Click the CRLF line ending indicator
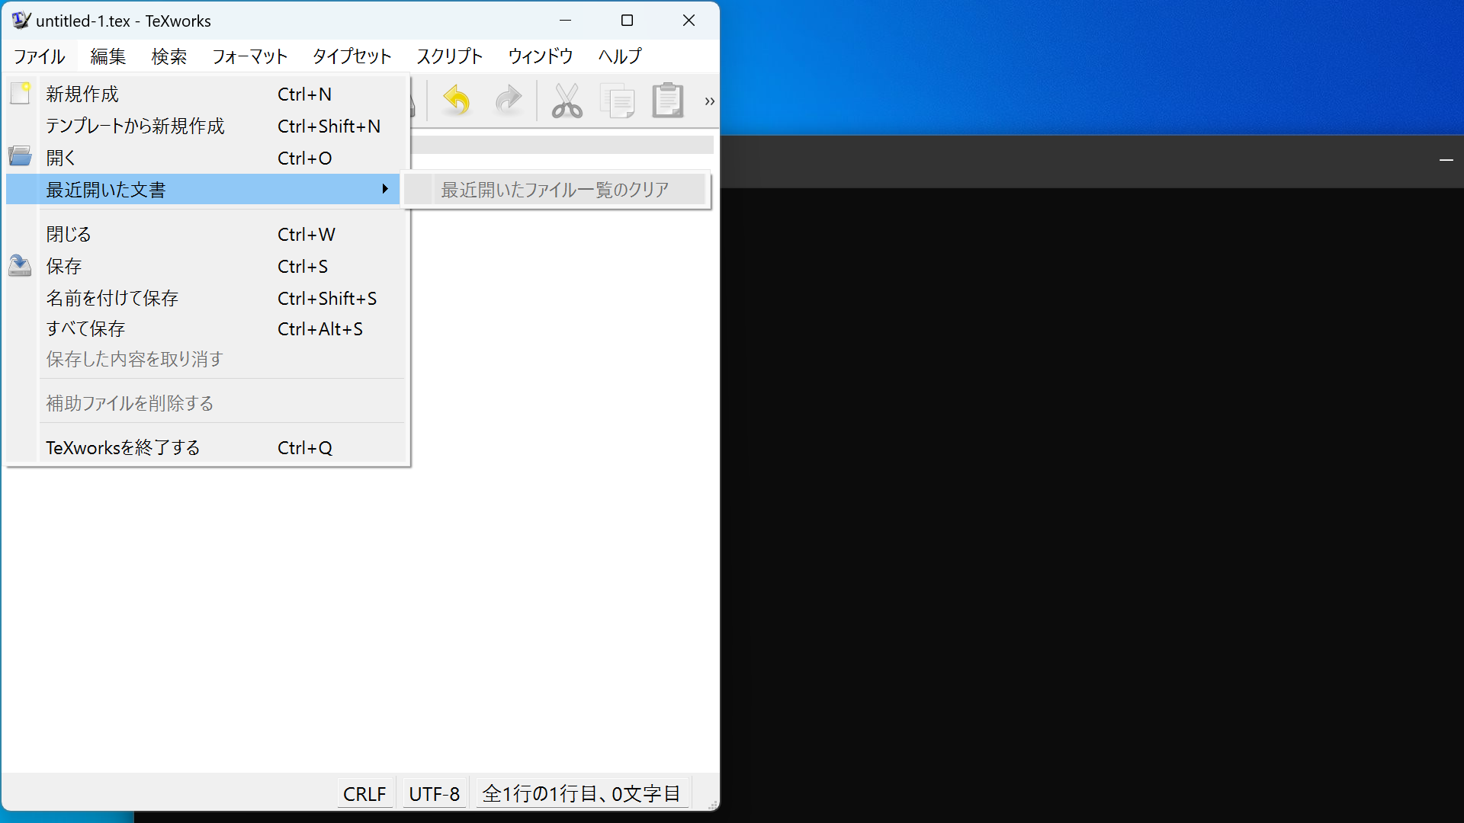The width and height of the screenshot is (1464, 823). coord(364,794)
